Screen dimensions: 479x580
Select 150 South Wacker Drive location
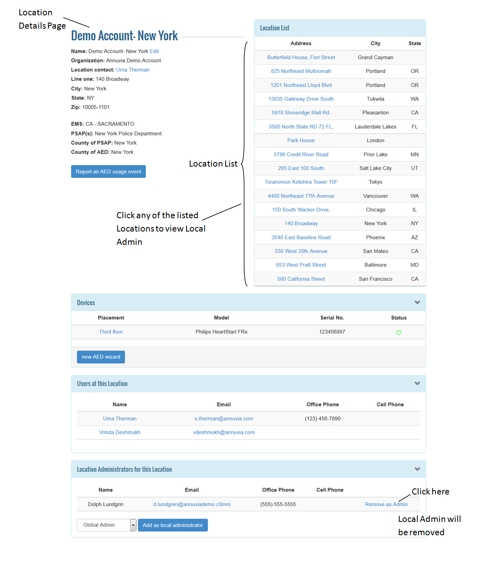(x=301, y=210)
